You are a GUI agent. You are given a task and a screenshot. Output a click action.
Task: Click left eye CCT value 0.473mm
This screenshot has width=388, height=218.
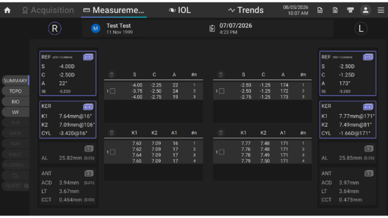[350, 200]
